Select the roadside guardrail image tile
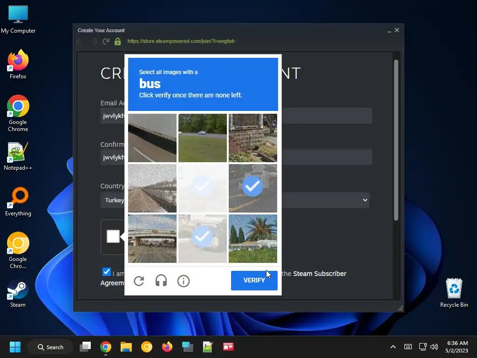477x358 pixels. point(152,188)
